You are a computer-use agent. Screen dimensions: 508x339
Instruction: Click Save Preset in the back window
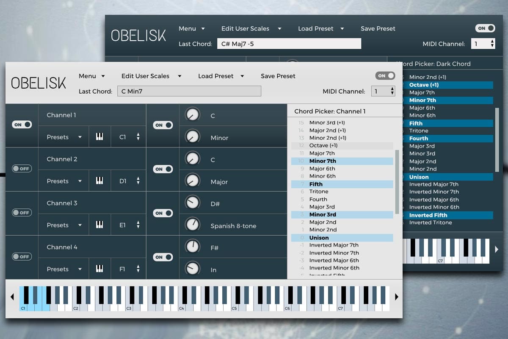pyautogui.click(x=378, y=28)
